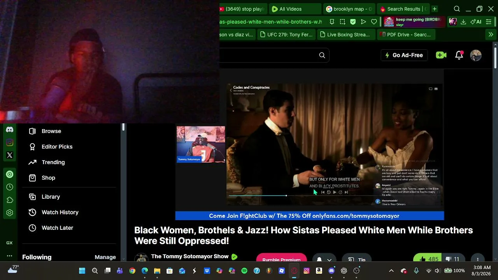Open new tab with plus button
The image size is (498, 280).
pyautogui.click(x=435, y=9)
